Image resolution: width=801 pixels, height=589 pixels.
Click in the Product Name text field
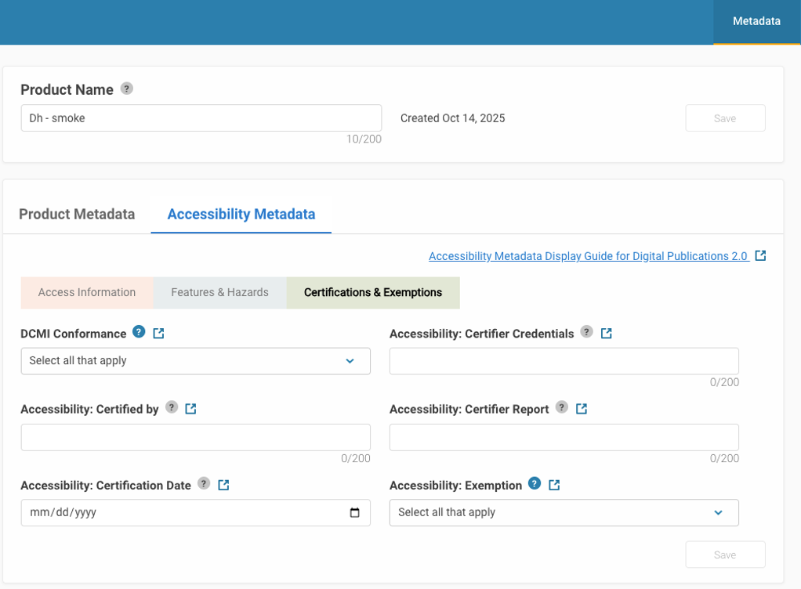(201, 118)
